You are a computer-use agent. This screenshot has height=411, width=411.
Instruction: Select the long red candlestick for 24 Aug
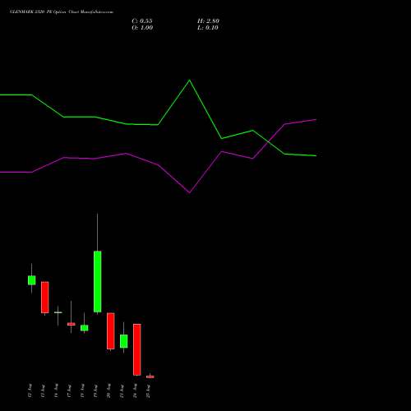click(137, 349)
